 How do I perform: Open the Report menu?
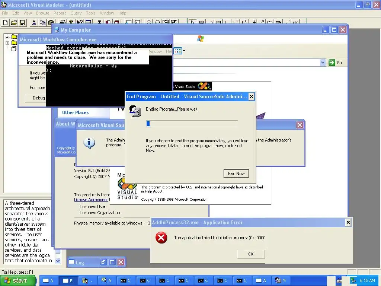(60, 13)
